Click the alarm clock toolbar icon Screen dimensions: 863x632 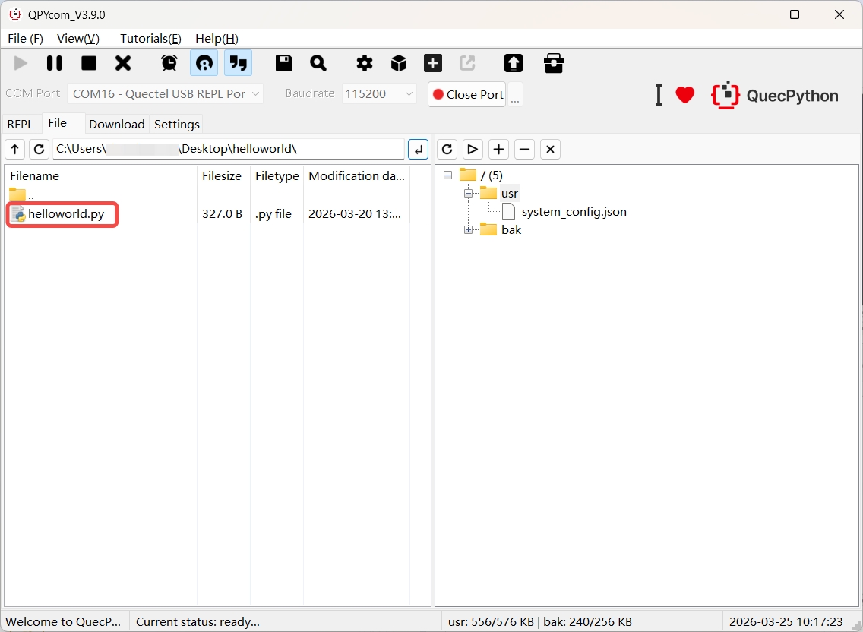(x=169, y=63)
